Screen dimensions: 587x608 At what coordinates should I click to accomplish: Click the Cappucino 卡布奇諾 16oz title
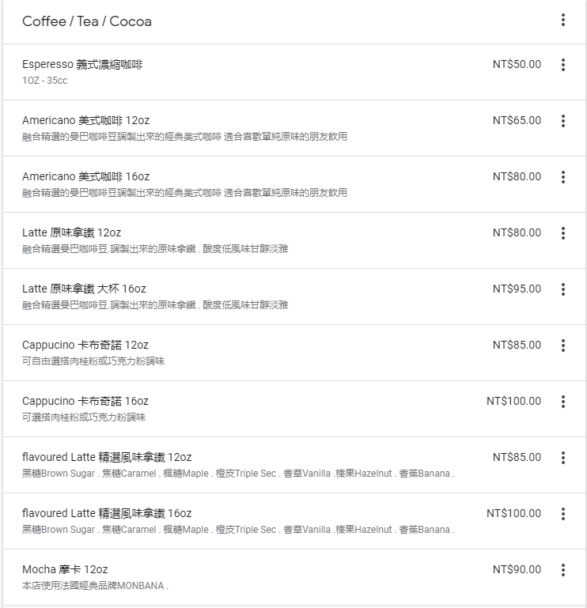coord(85,401)
